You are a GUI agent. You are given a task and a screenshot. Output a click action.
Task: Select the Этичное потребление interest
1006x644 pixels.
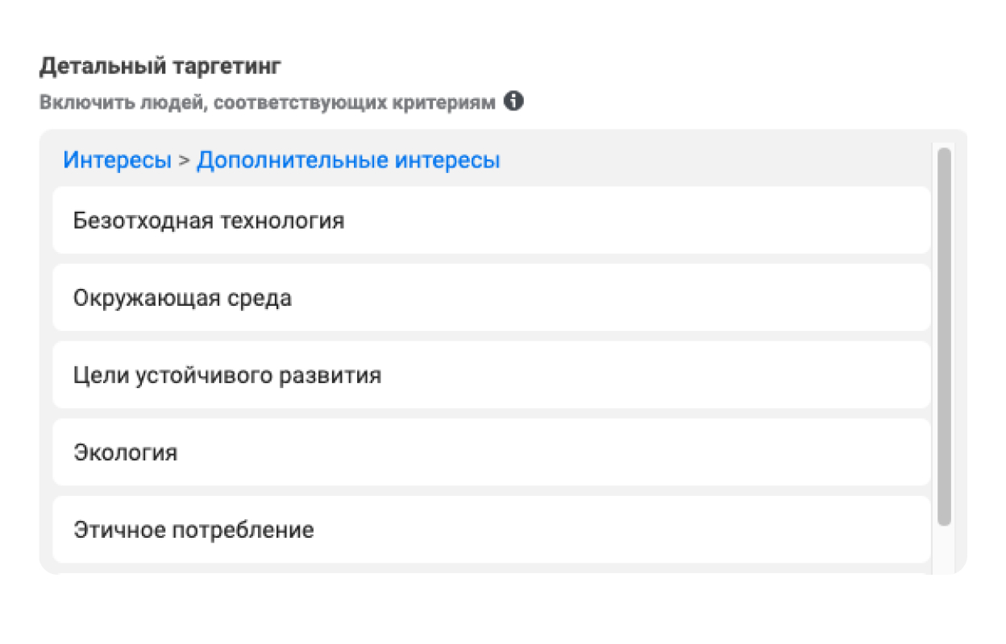click(492, 530)
